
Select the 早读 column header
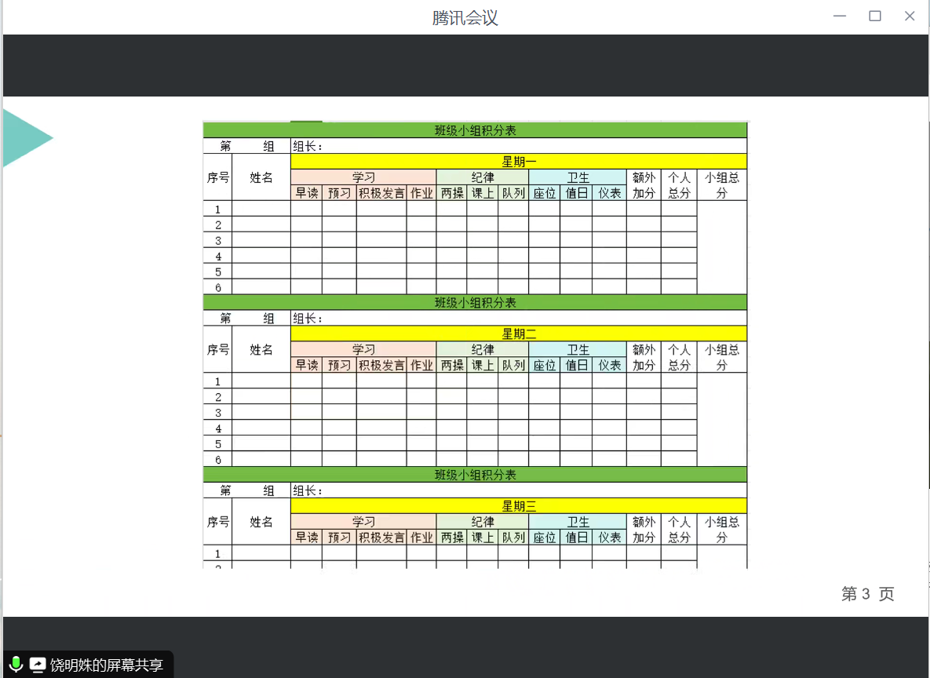point(306,192)
